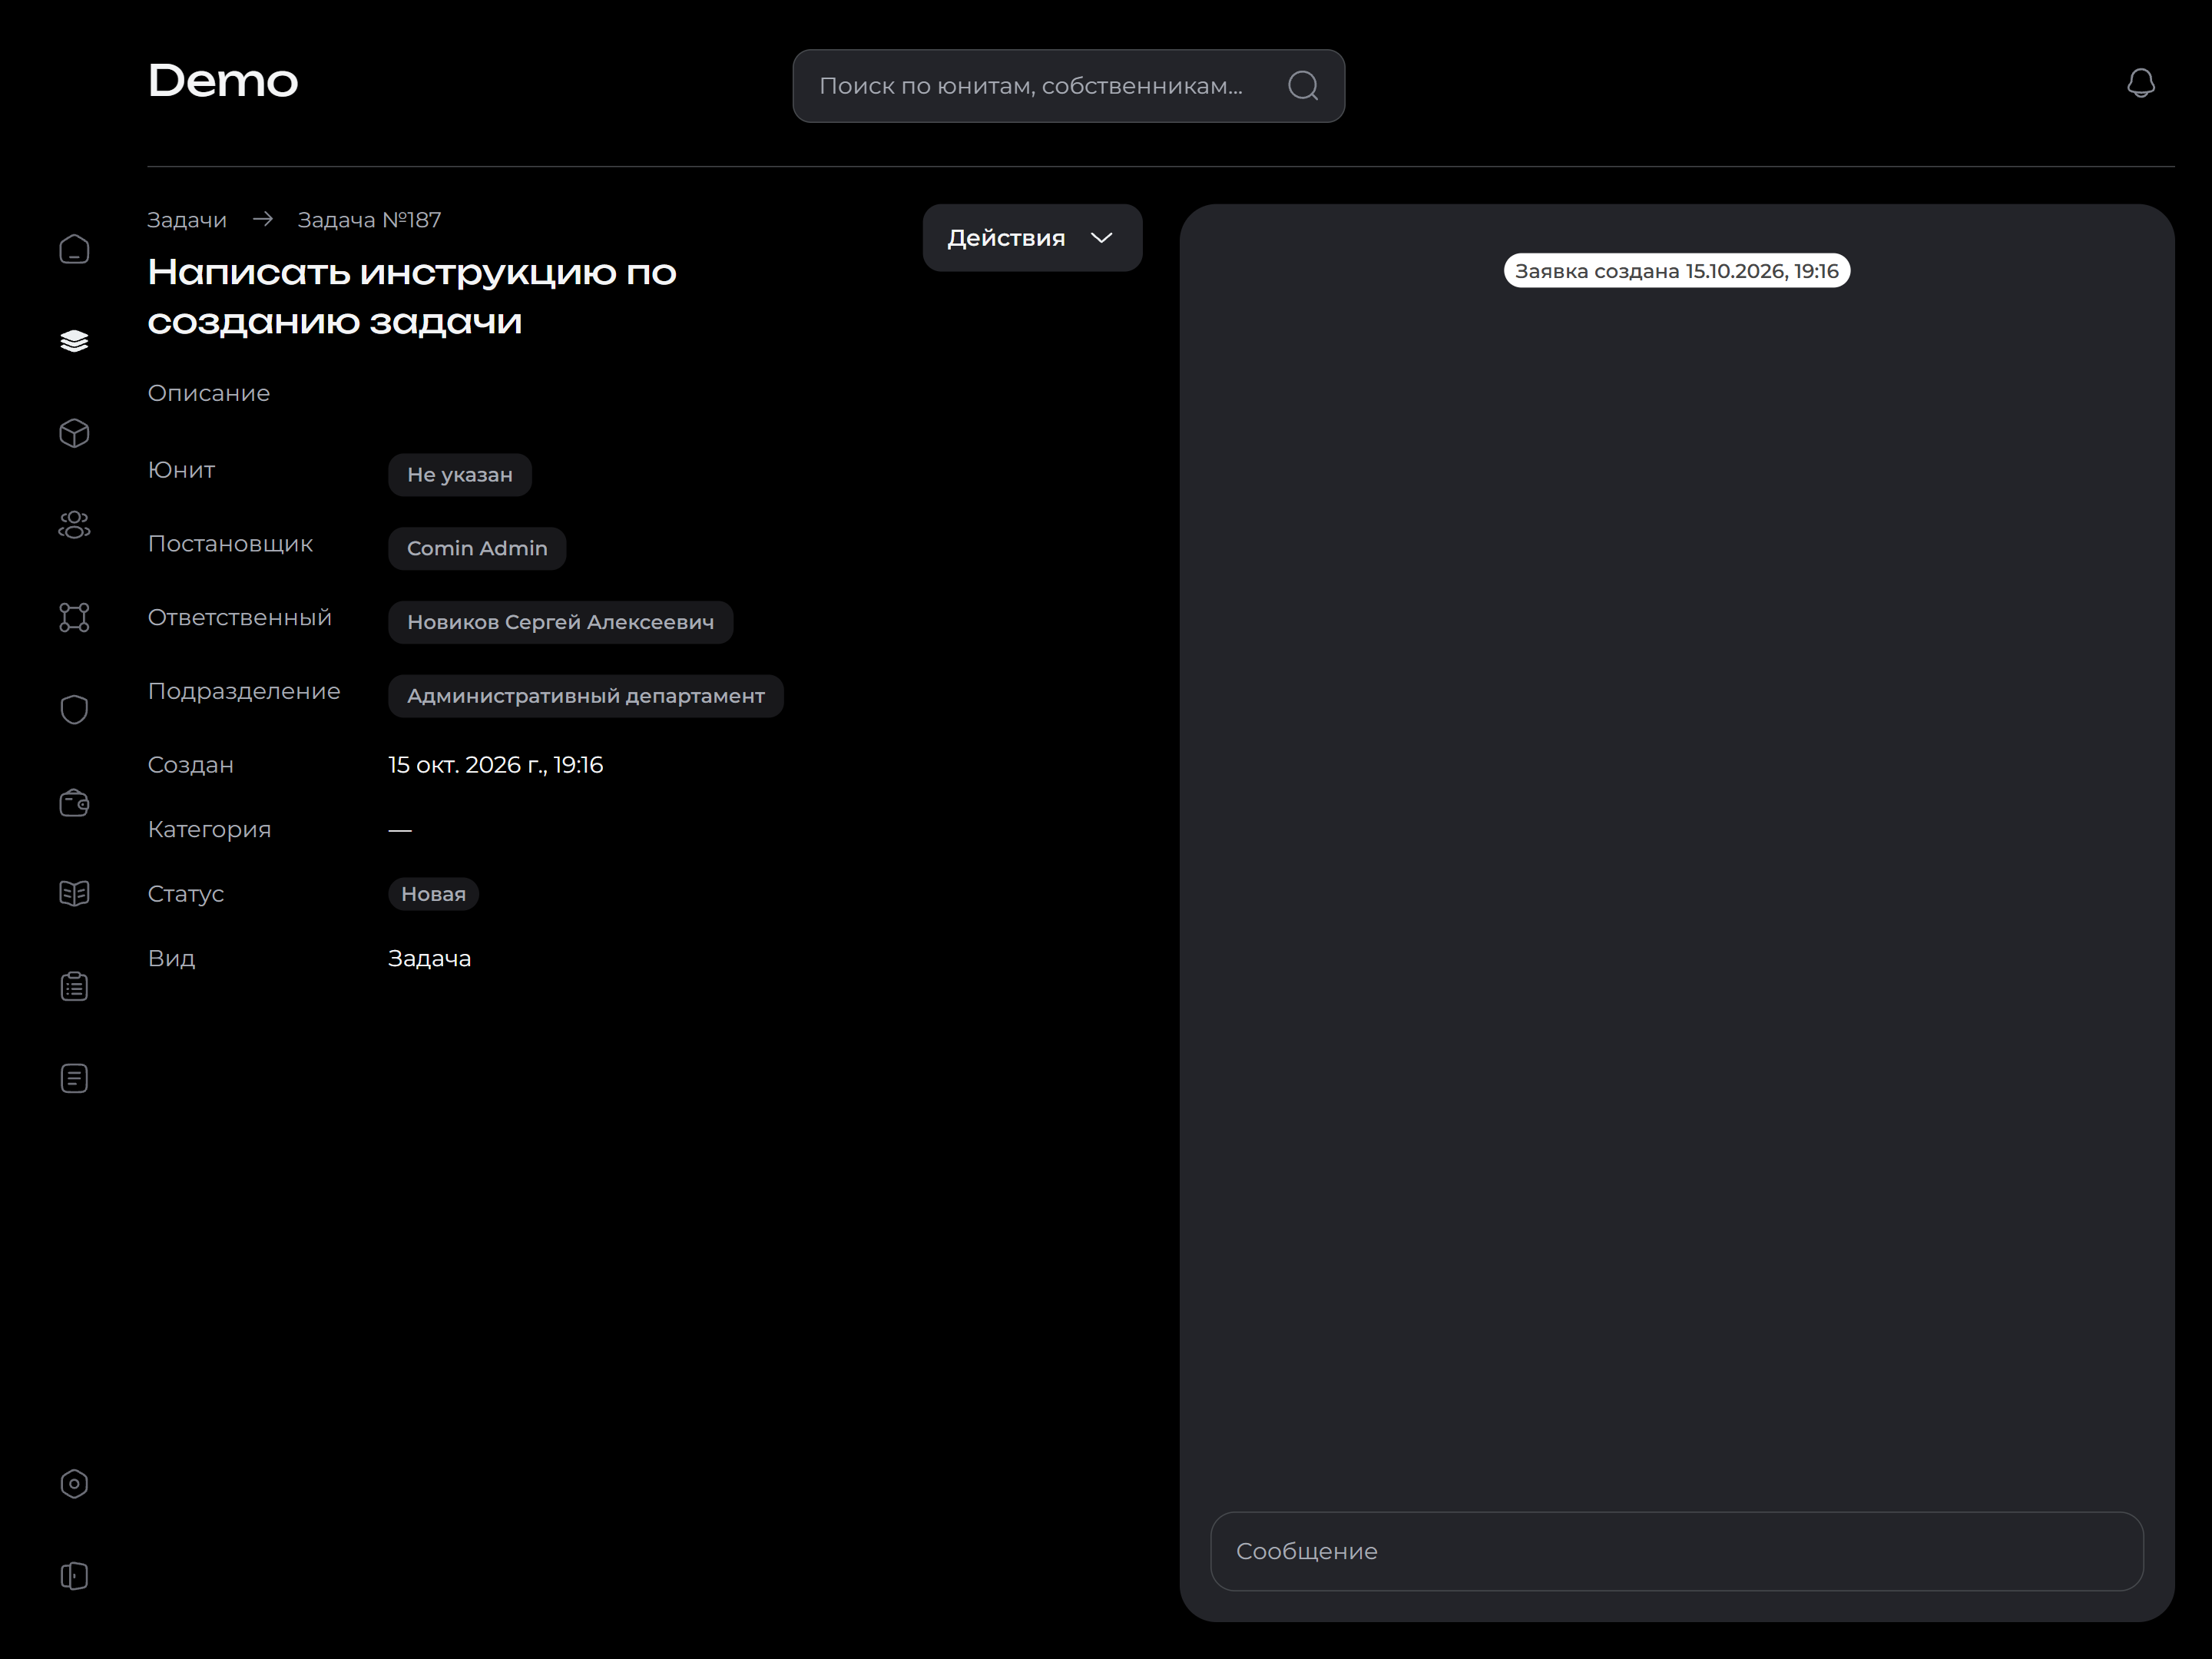2212x1659 pixels.
Task: Click the search magnifier icon
Action: click(1303, 86)
